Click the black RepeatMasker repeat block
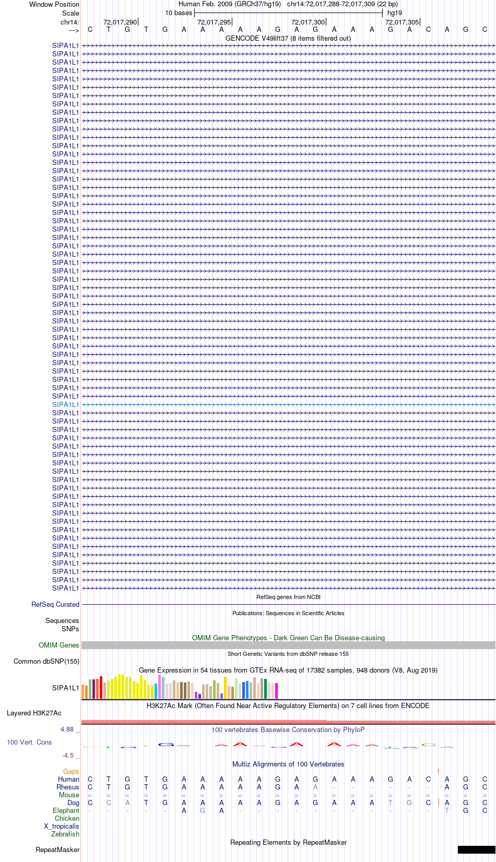The width and height of the screenshot is (496, 862). click(476, 849)
